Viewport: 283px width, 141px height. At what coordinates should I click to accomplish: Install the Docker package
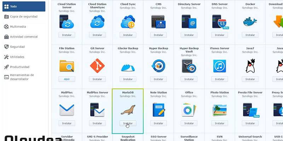pyautogui.click(x=250, y=35)
